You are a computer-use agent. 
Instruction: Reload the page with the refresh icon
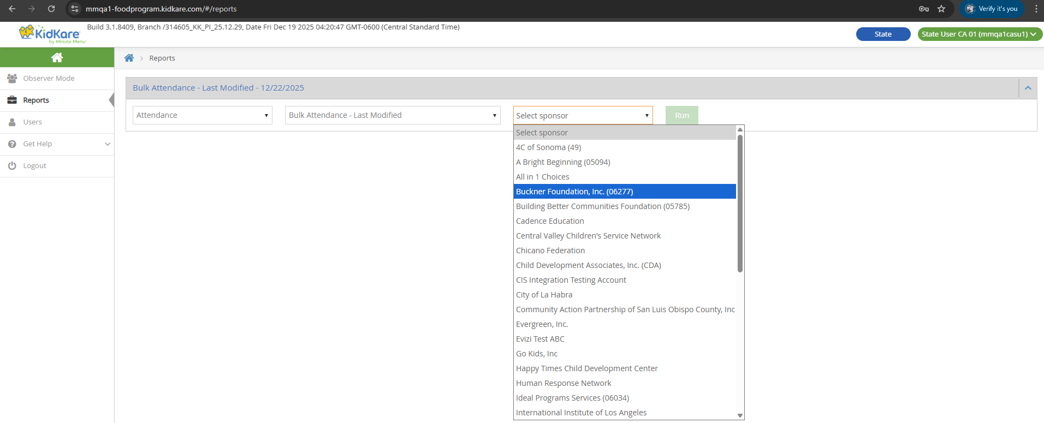51,9
